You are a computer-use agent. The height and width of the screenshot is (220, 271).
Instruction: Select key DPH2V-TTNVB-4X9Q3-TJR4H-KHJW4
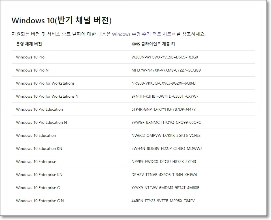point(164,175)
